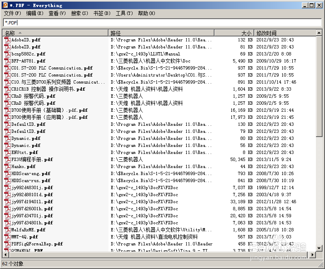The width and height of the screenshot is (325, 269).
Task: Click the PDF icon beside jy997d19401l.pdf
Action: tap(7, 202)
